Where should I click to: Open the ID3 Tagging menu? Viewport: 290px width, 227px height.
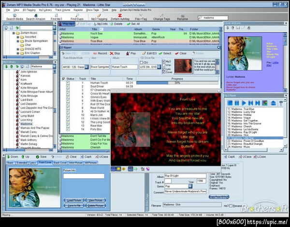click(29, 10)
